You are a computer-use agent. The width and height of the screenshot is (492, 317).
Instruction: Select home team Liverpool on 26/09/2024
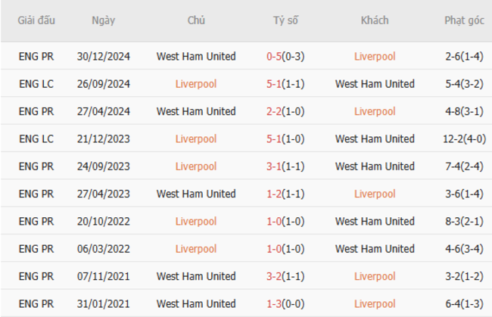click(196, 84)
